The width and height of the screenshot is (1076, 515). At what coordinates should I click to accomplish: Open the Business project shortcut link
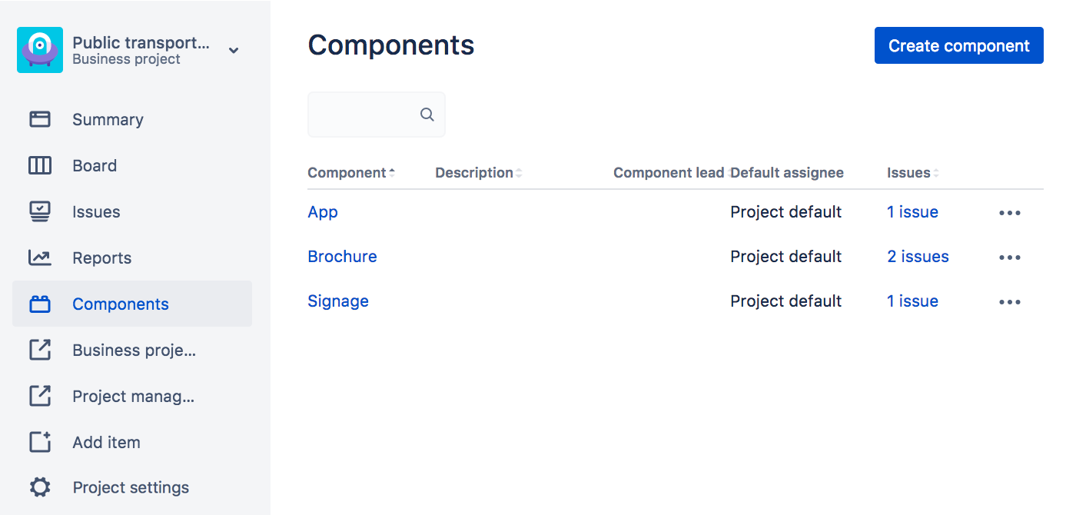coord(134,350)
